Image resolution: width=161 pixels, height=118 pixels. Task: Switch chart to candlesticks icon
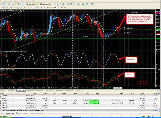coord(61,4)
